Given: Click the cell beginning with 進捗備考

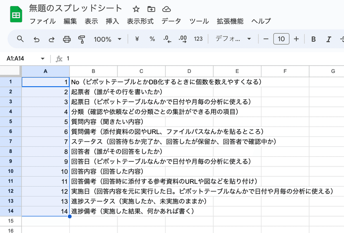Looking at the screenshot, I should pyautogui.click(x=93, y=211).
